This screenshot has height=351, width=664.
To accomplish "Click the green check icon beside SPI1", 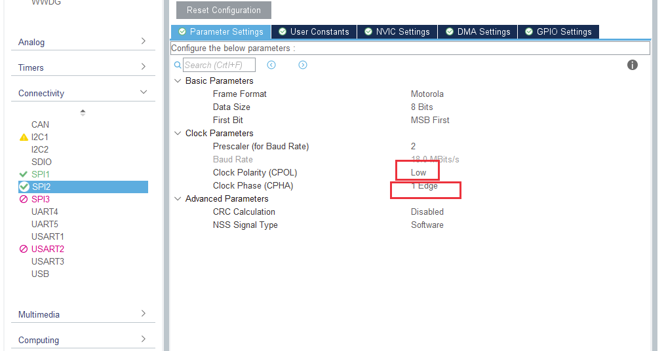I will 24,174.
